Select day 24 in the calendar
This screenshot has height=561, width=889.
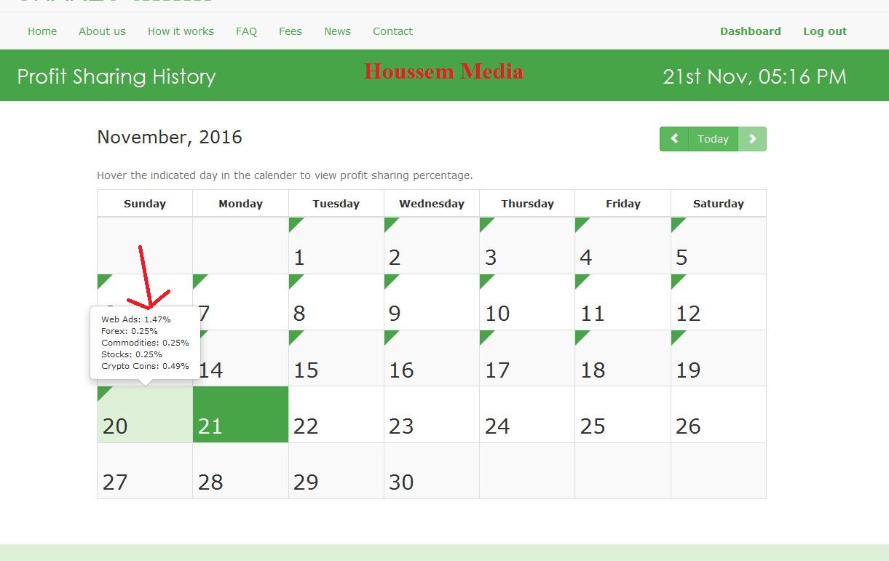(527, 415)
